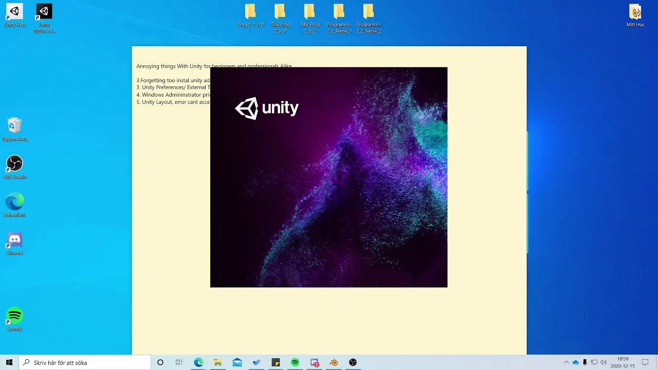Open the Unity Hub desktop shortcut
The height and width of the screenshot is (370, 658).
pos(14,15)
